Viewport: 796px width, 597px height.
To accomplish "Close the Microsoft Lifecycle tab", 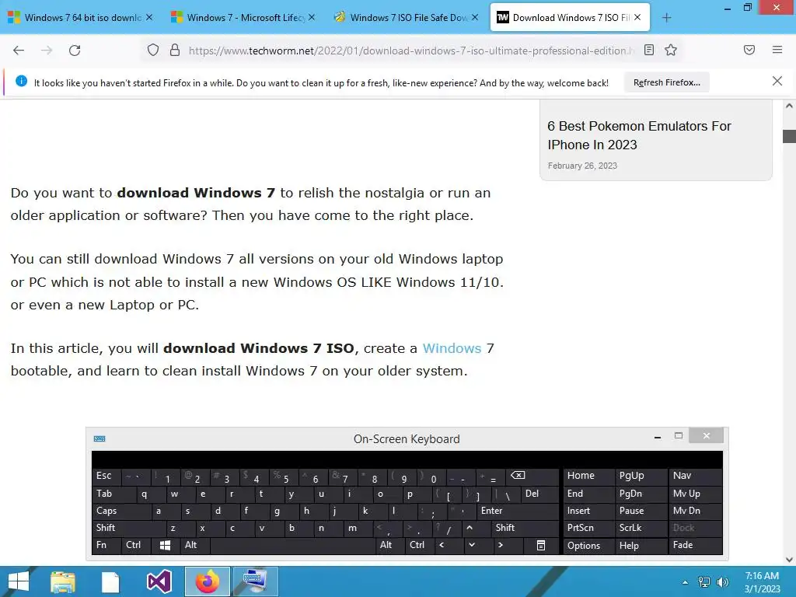I will tap(312, 17).
